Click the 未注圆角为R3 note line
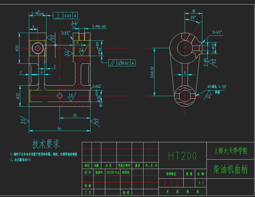 point(20,160)
